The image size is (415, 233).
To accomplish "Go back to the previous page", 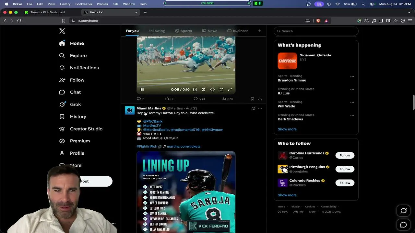I will point(5,21).
